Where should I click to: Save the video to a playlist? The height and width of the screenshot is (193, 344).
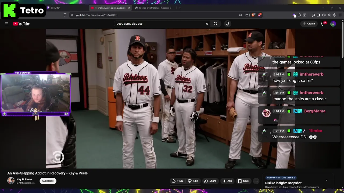pyautogui.click(x=243, y=181)
